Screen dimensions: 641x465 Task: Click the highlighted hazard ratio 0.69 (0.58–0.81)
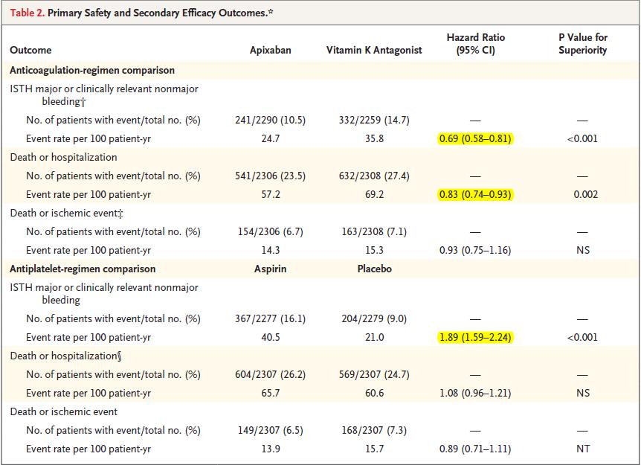475,138
